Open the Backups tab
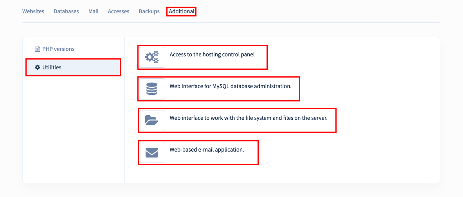Screen dimensions: 463x197 149,11
